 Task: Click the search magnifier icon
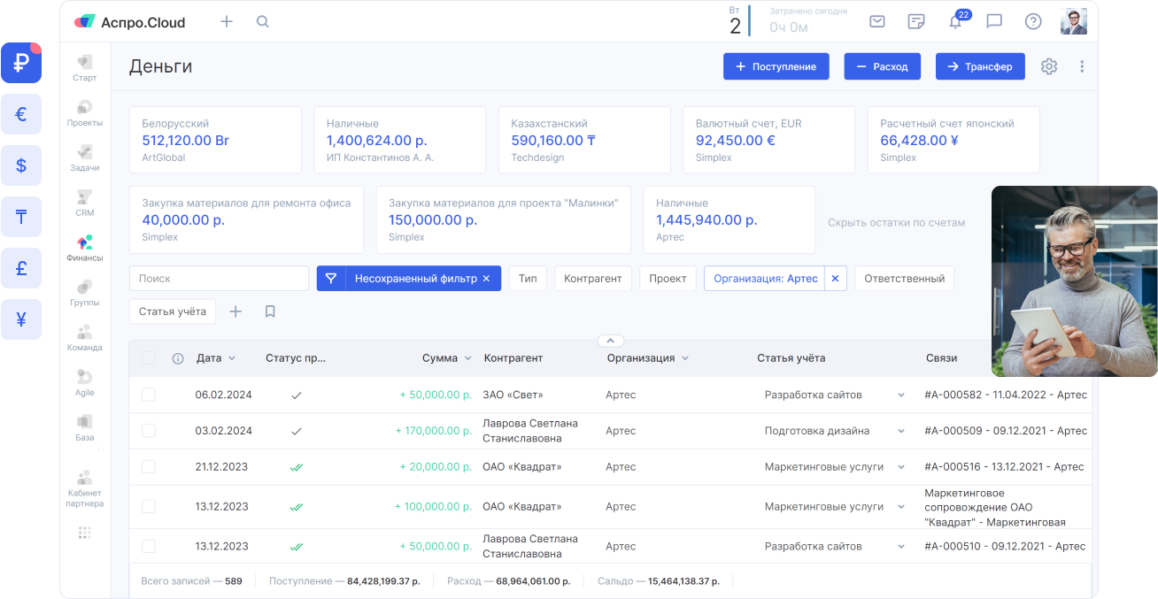click(263, 22)
